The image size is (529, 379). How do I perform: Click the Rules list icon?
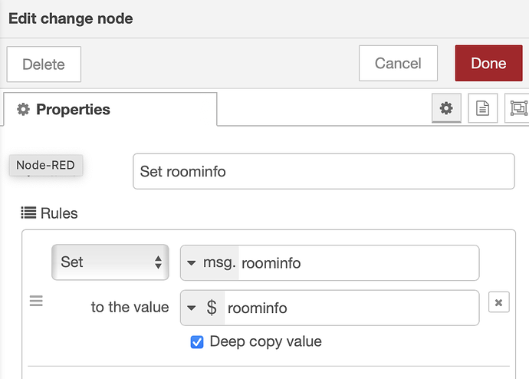click(28, 213)
